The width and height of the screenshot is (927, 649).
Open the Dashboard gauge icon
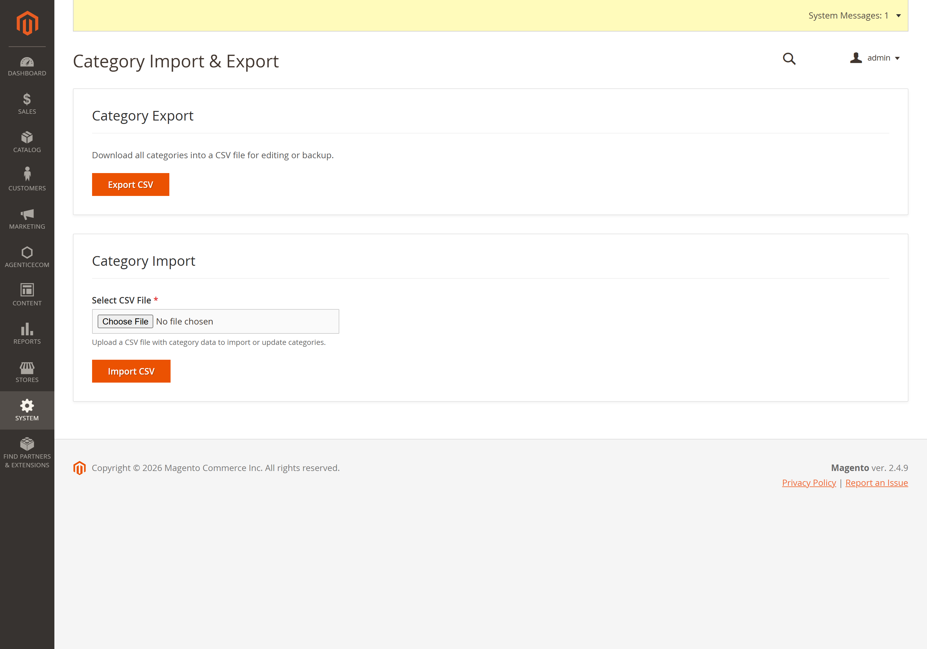tap(27, 62)
